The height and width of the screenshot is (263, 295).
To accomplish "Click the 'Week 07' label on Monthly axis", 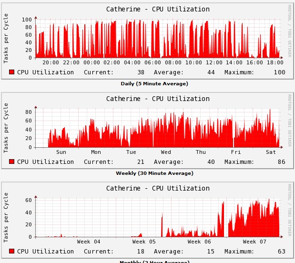I will click(x=254, y=242).
